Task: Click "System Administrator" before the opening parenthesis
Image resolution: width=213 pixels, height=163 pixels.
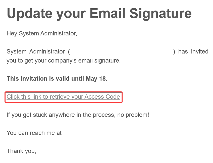Action: point(35,51)
